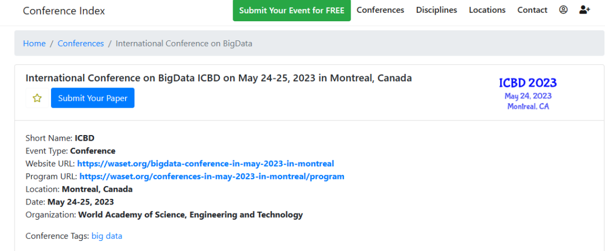Open the waset.org bigdata conference website URL
This screenshot has width=605, height=251.
(206, 164)
